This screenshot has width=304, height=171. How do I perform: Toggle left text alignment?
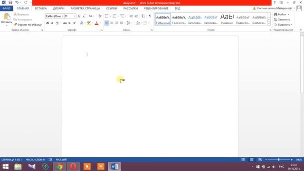(107, 23)
